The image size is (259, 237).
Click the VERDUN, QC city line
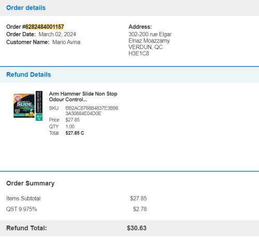pos(146,47)
